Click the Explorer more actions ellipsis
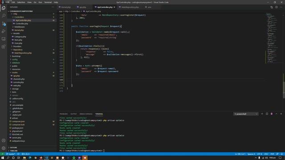 53,7
